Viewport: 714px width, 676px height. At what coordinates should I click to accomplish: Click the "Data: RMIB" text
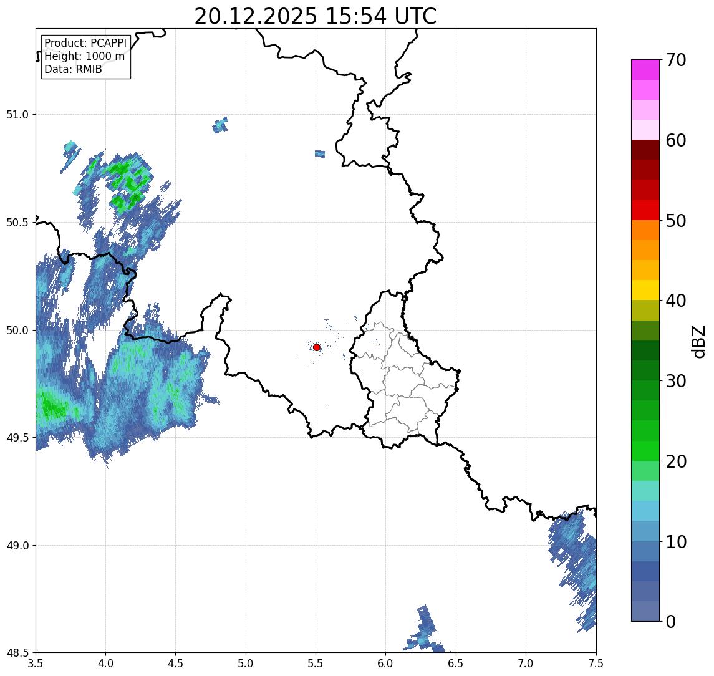pyautogui.click(x=73, y=69)
